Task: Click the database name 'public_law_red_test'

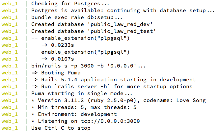Action: point(122,31)
